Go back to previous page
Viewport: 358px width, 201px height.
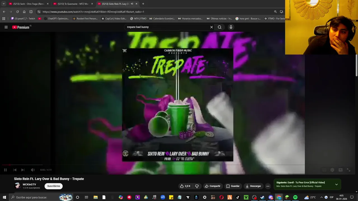tap(4, 12)
